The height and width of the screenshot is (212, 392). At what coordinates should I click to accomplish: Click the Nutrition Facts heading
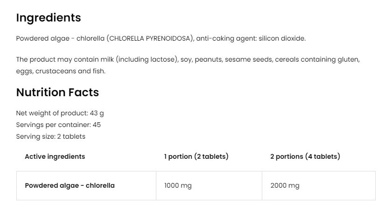click(x=57, y=92)
